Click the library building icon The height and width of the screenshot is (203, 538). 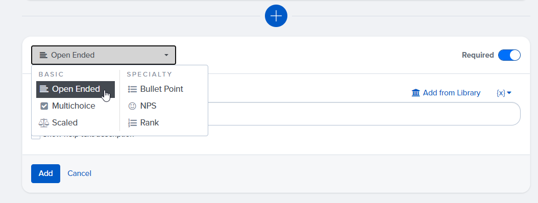coord(415,93)
